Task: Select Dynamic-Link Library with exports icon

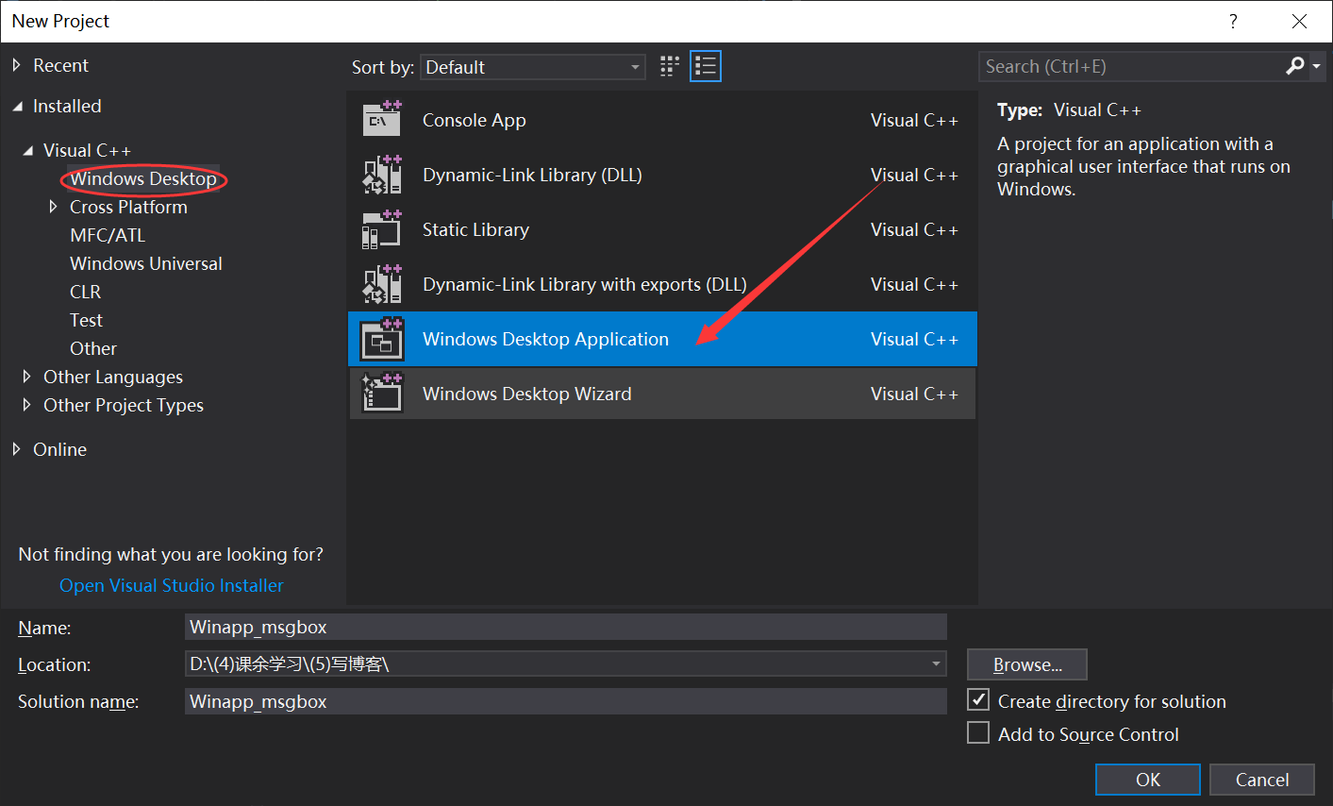Action: (382, 284)
